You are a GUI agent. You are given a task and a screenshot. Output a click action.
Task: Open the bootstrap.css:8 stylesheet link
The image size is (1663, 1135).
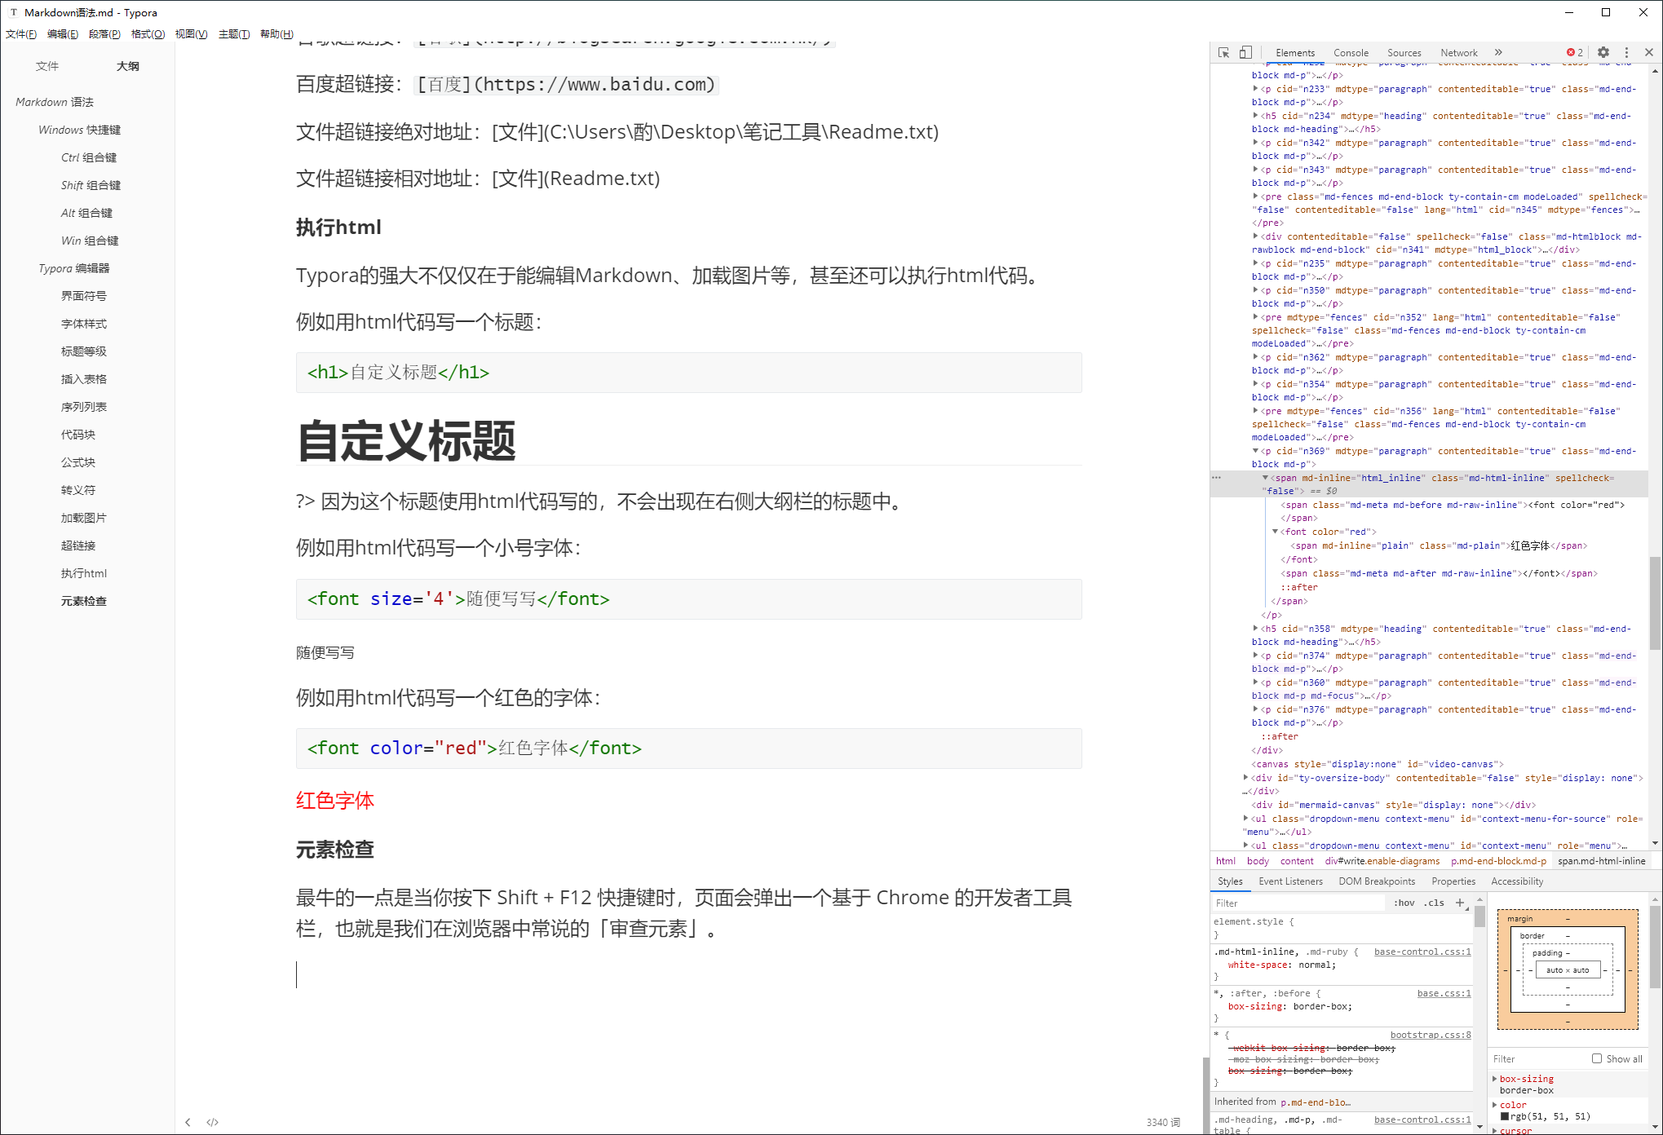click(x=1431, y=1035)
